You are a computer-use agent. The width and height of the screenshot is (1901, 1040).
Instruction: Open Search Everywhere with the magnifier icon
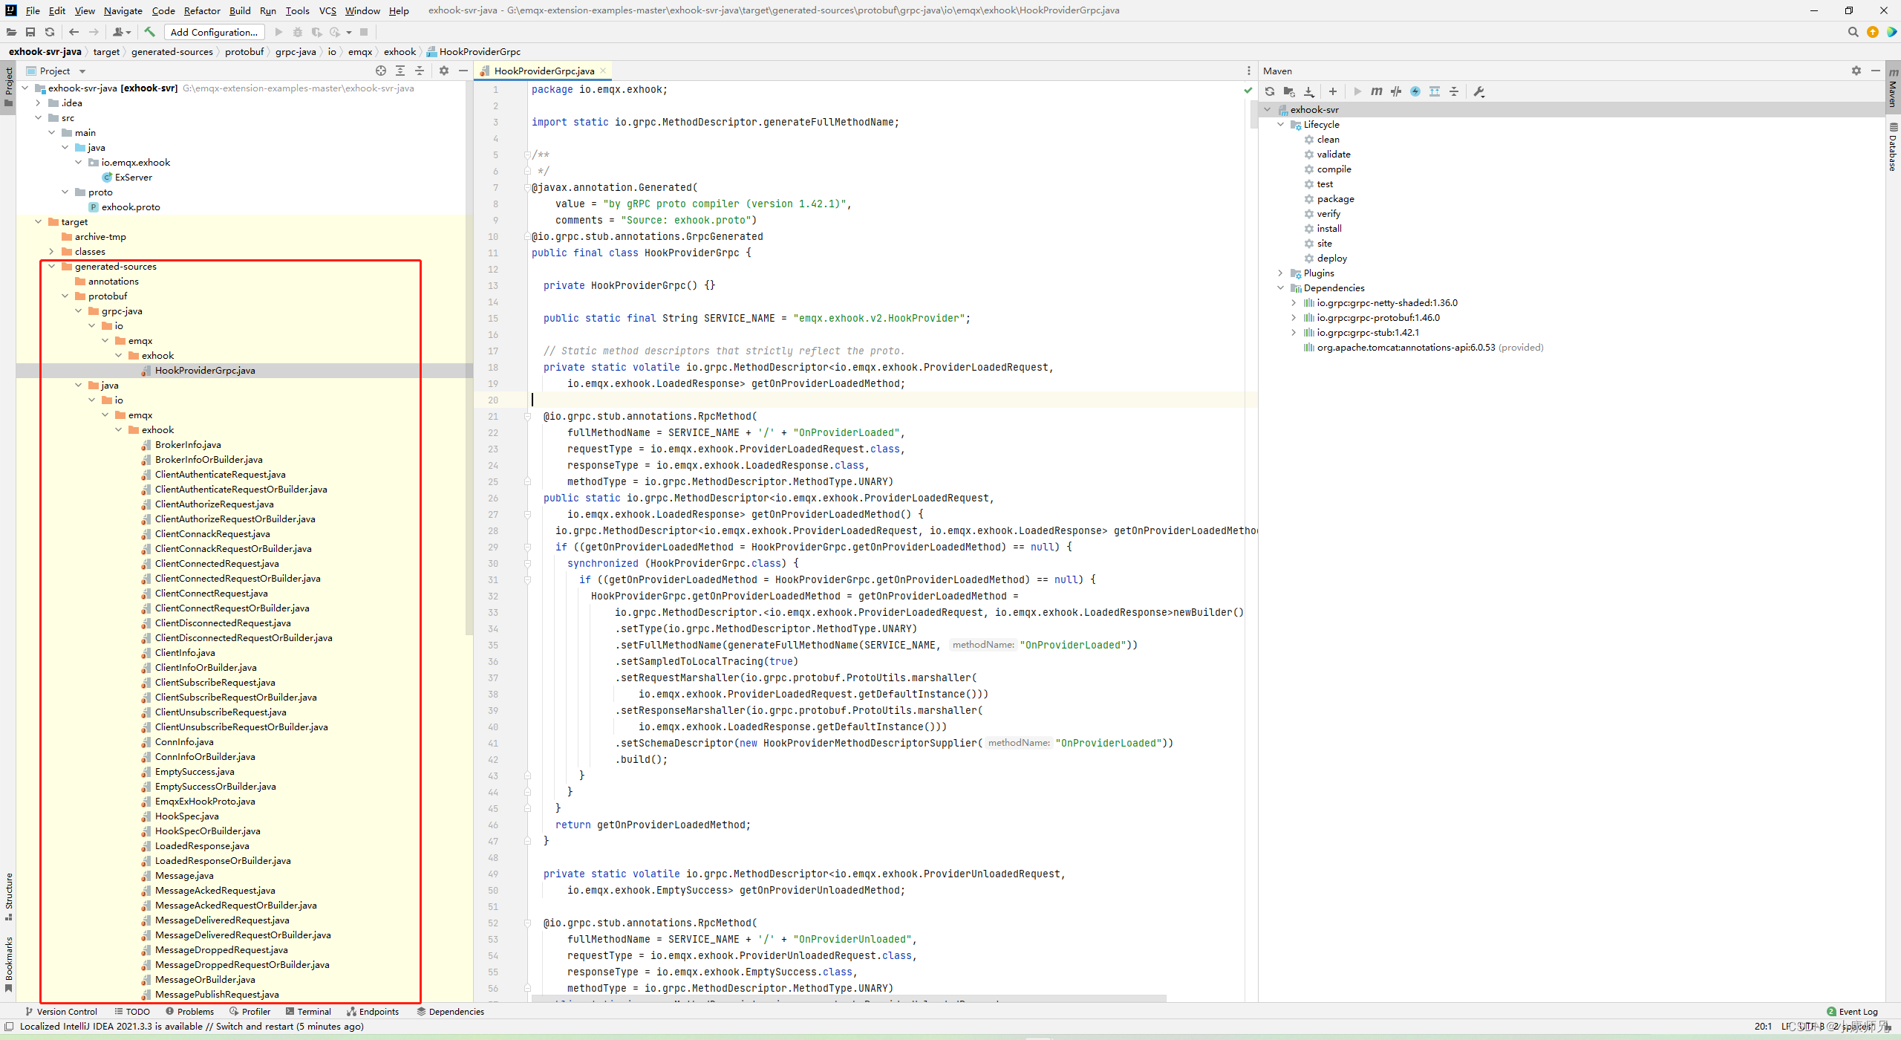(1853, 32)
